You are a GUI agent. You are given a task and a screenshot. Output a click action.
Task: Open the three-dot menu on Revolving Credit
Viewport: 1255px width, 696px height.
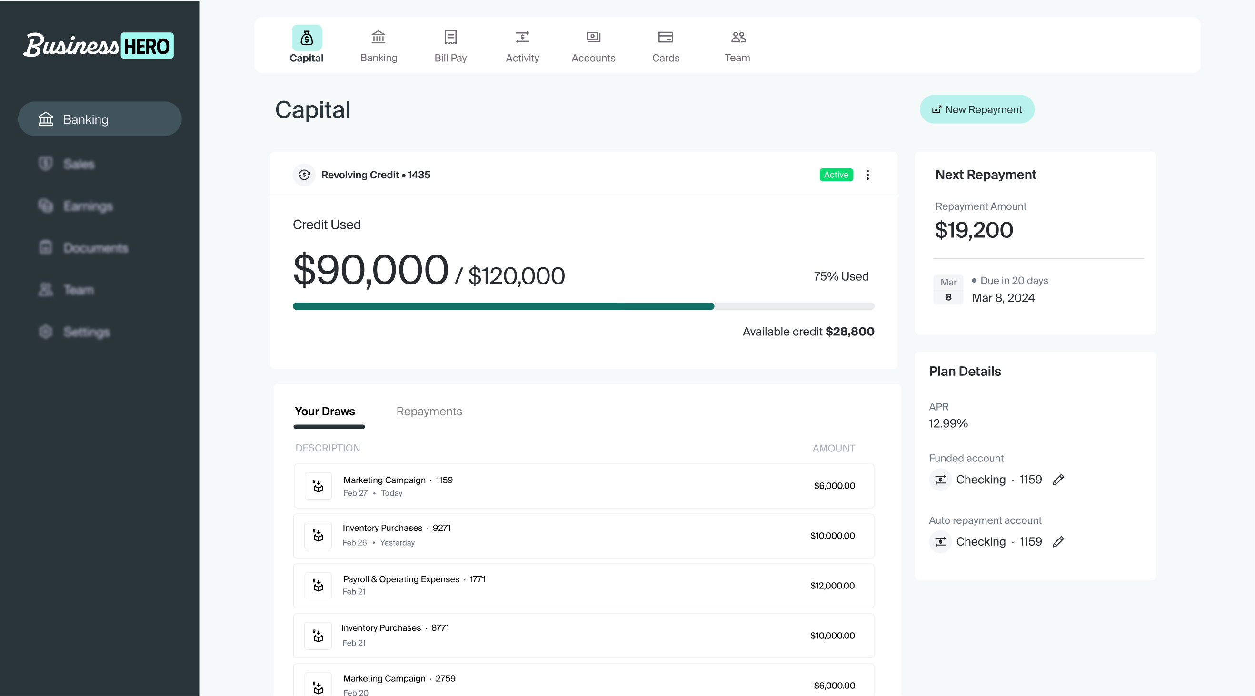pyautogui.click(x=867, y=175)
